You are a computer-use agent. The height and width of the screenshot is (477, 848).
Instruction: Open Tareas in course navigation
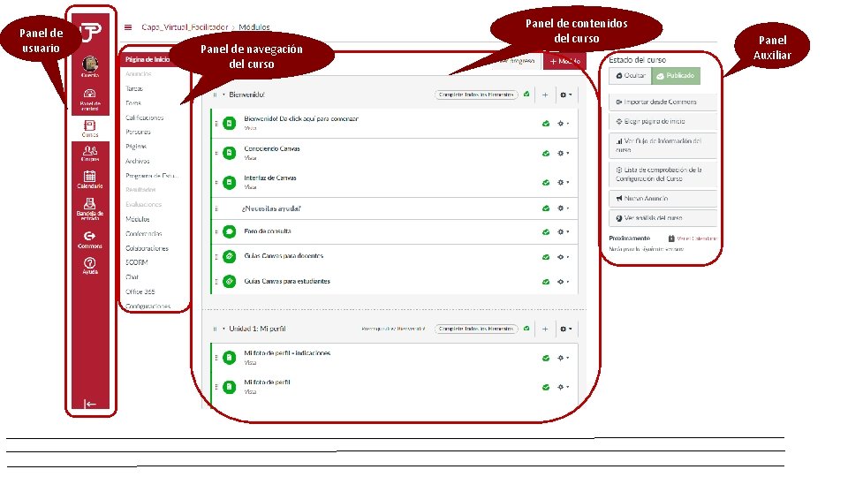pos(134,88)
